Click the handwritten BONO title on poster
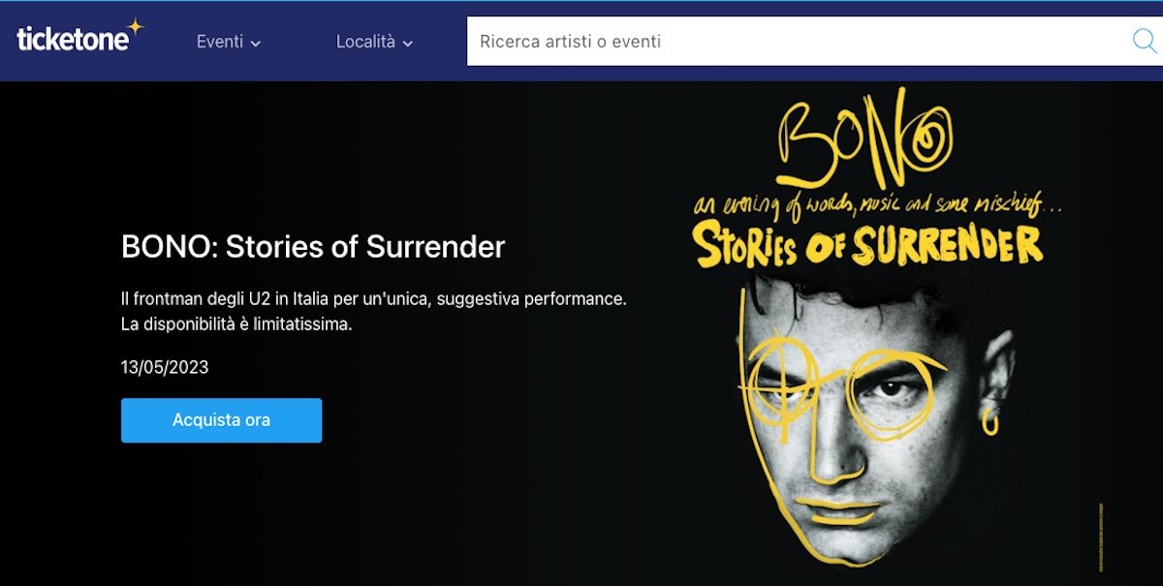Viewport: 1163px width, 586px height. point(863,140)
